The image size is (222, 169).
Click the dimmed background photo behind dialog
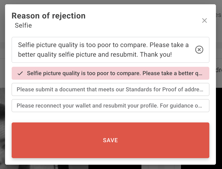pos(3,126)
